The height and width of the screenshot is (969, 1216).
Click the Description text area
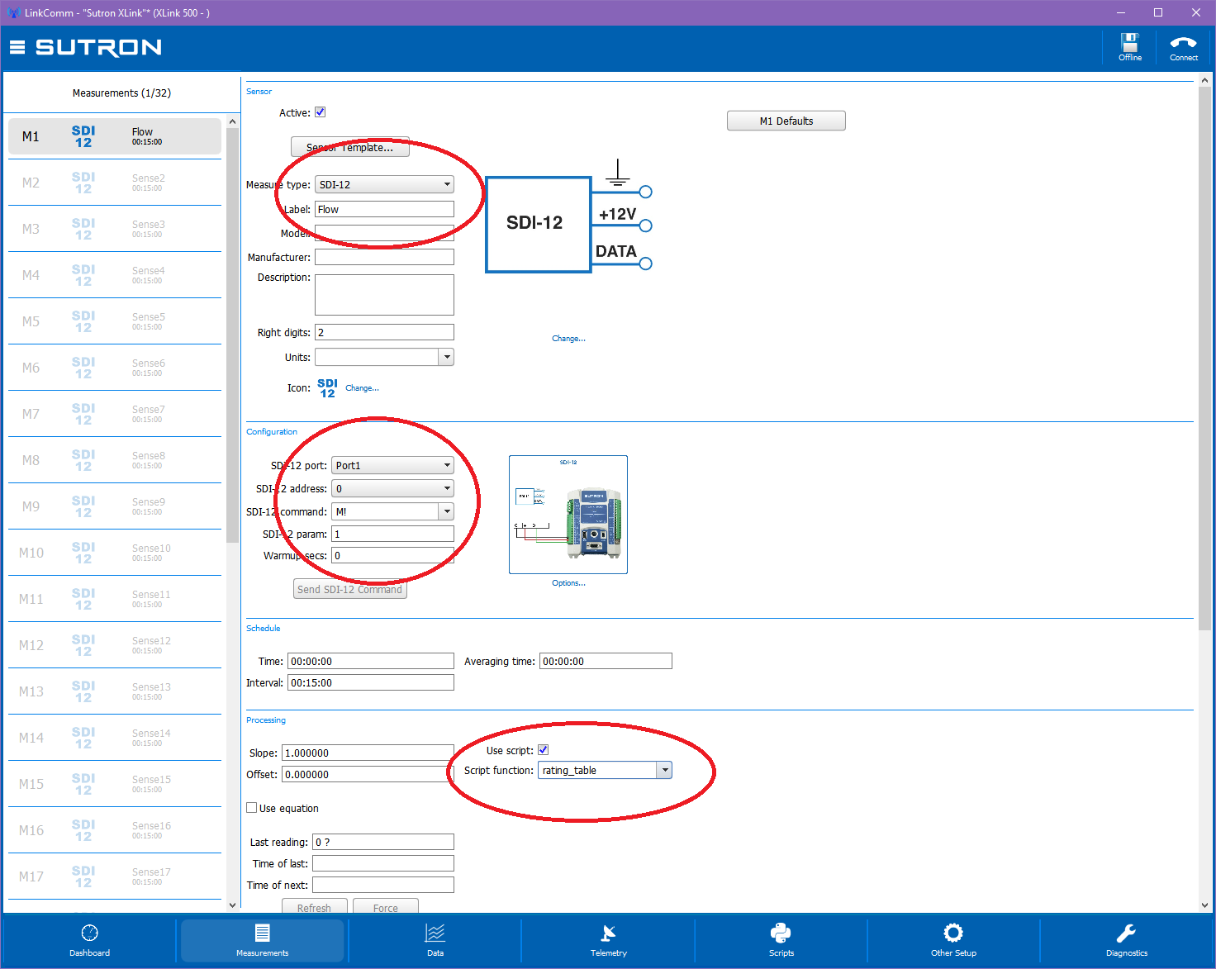pos(384,295)
